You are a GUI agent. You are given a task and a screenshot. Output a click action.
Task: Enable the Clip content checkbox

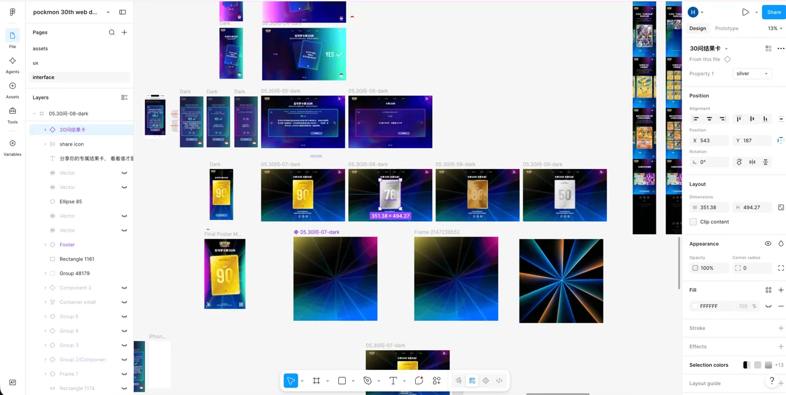click(x=693, y=222)
